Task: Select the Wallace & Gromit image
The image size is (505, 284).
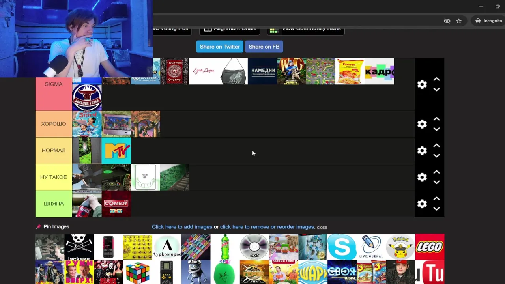Action: pyautogui.click(x=292, y=71)
